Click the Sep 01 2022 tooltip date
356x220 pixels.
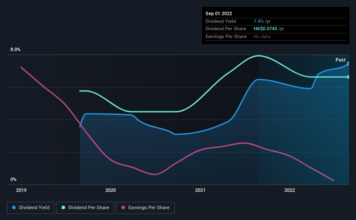(219, 13)
